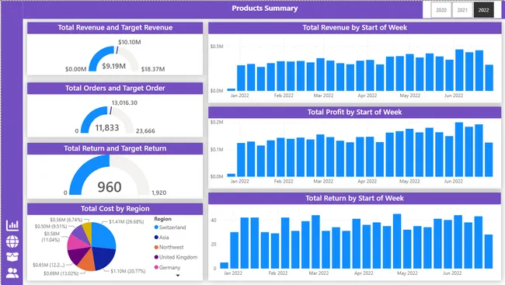Image resolution: width=505 pixels, height=285 pixels.
Task: Click the Total Revenue and Target Revenue header
Action: point(115,28)
